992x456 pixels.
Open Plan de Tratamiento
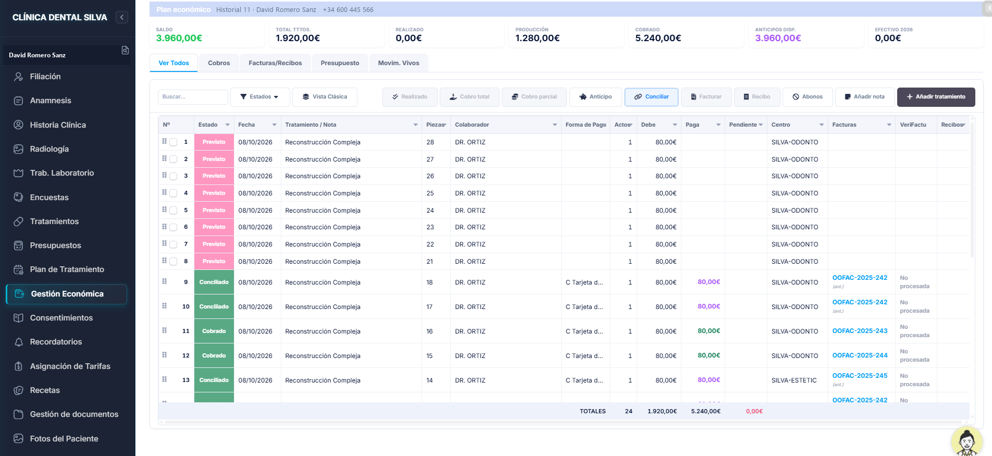point(67,269)
